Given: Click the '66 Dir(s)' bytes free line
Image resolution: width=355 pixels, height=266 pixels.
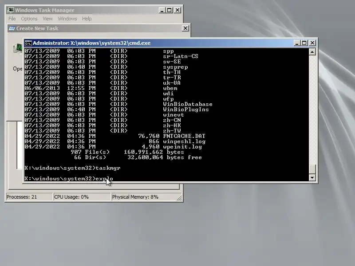Looking at the screenshot, I should click(138, 157).
